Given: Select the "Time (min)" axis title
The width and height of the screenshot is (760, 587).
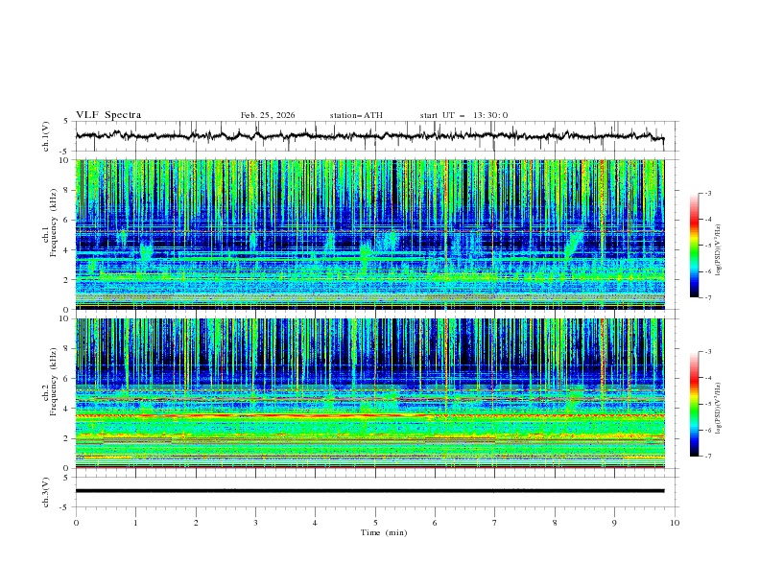Looking at the screenshot, I should 384,532.
